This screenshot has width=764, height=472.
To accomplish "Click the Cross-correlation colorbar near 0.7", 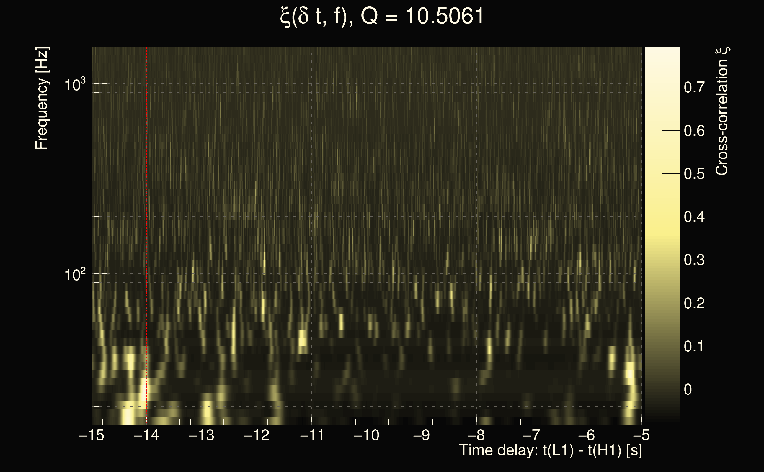I will tap(662, 87).
